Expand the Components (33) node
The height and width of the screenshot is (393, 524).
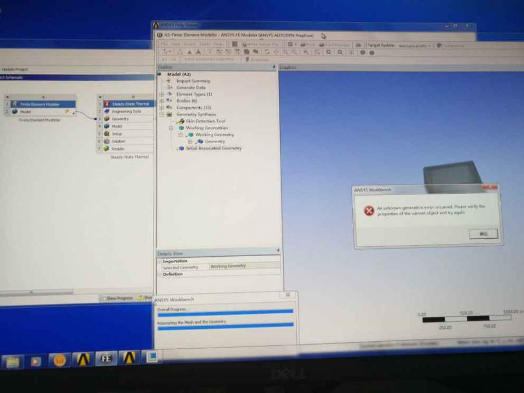(161, 107)
